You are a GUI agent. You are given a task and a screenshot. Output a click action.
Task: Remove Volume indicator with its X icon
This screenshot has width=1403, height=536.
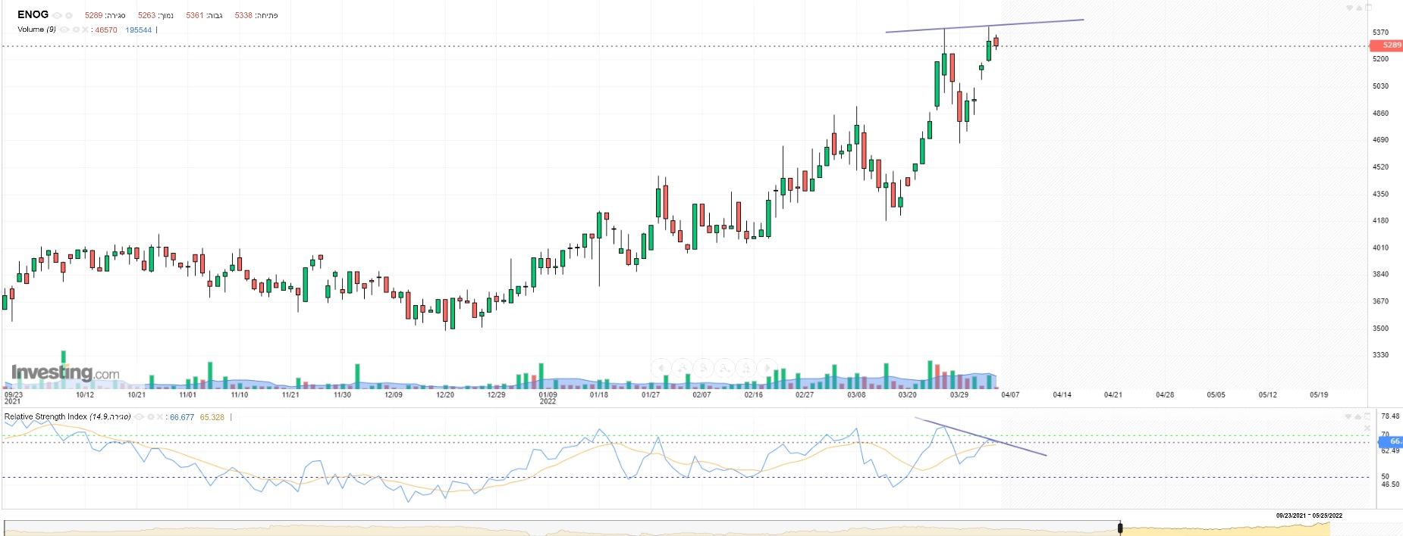pyautogui.click(x=85, y=30)
